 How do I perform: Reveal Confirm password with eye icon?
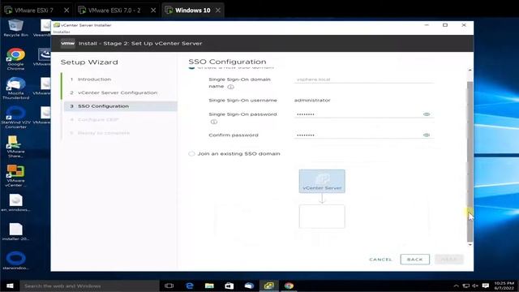pyautogui.click(x=427, y=135)
